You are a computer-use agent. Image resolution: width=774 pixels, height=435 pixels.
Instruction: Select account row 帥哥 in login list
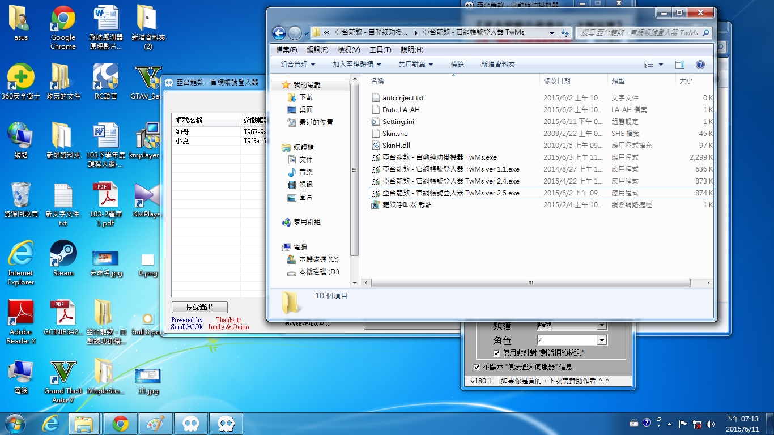point(182,132)
